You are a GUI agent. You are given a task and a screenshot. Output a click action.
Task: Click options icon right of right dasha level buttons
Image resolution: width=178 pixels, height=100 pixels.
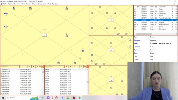click(x=85, y=67)
